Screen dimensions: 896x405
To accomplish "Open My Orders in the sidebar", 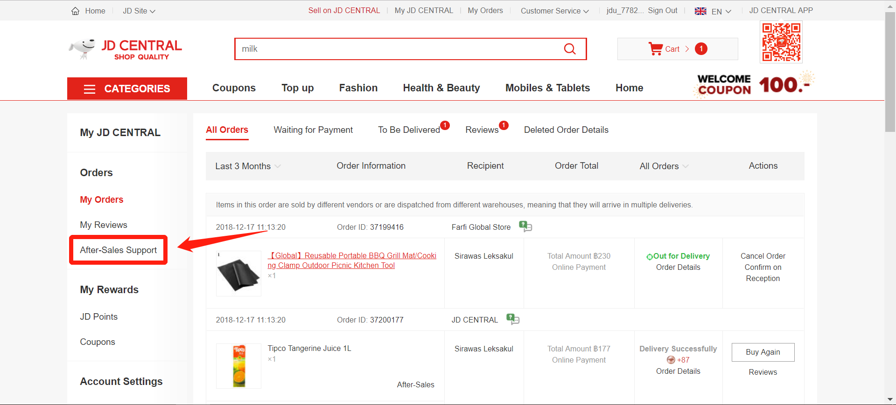I will [x=102, y=200].
